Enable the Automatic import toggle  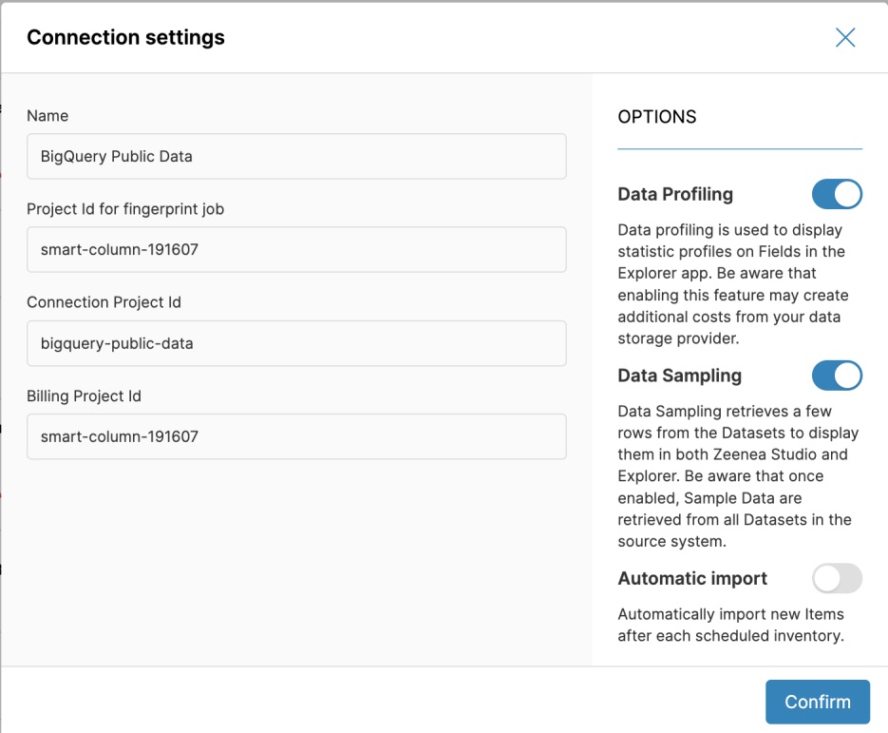[836, 578]
